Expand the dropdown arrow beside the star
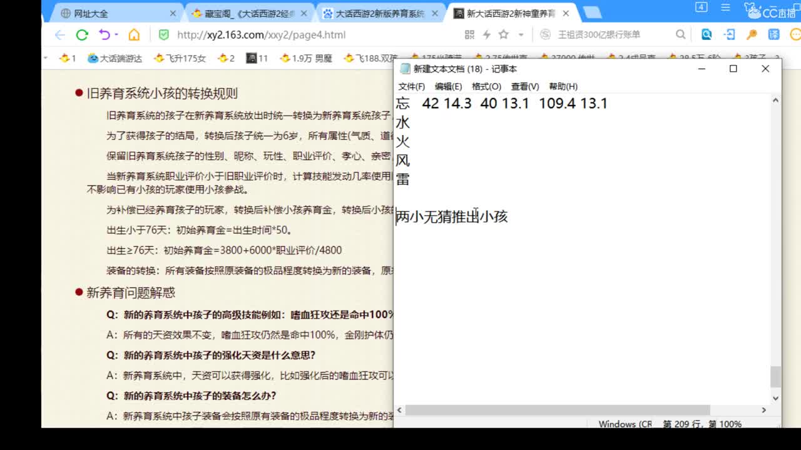Viewport: 801px width, 450px height. click(521, 35)
